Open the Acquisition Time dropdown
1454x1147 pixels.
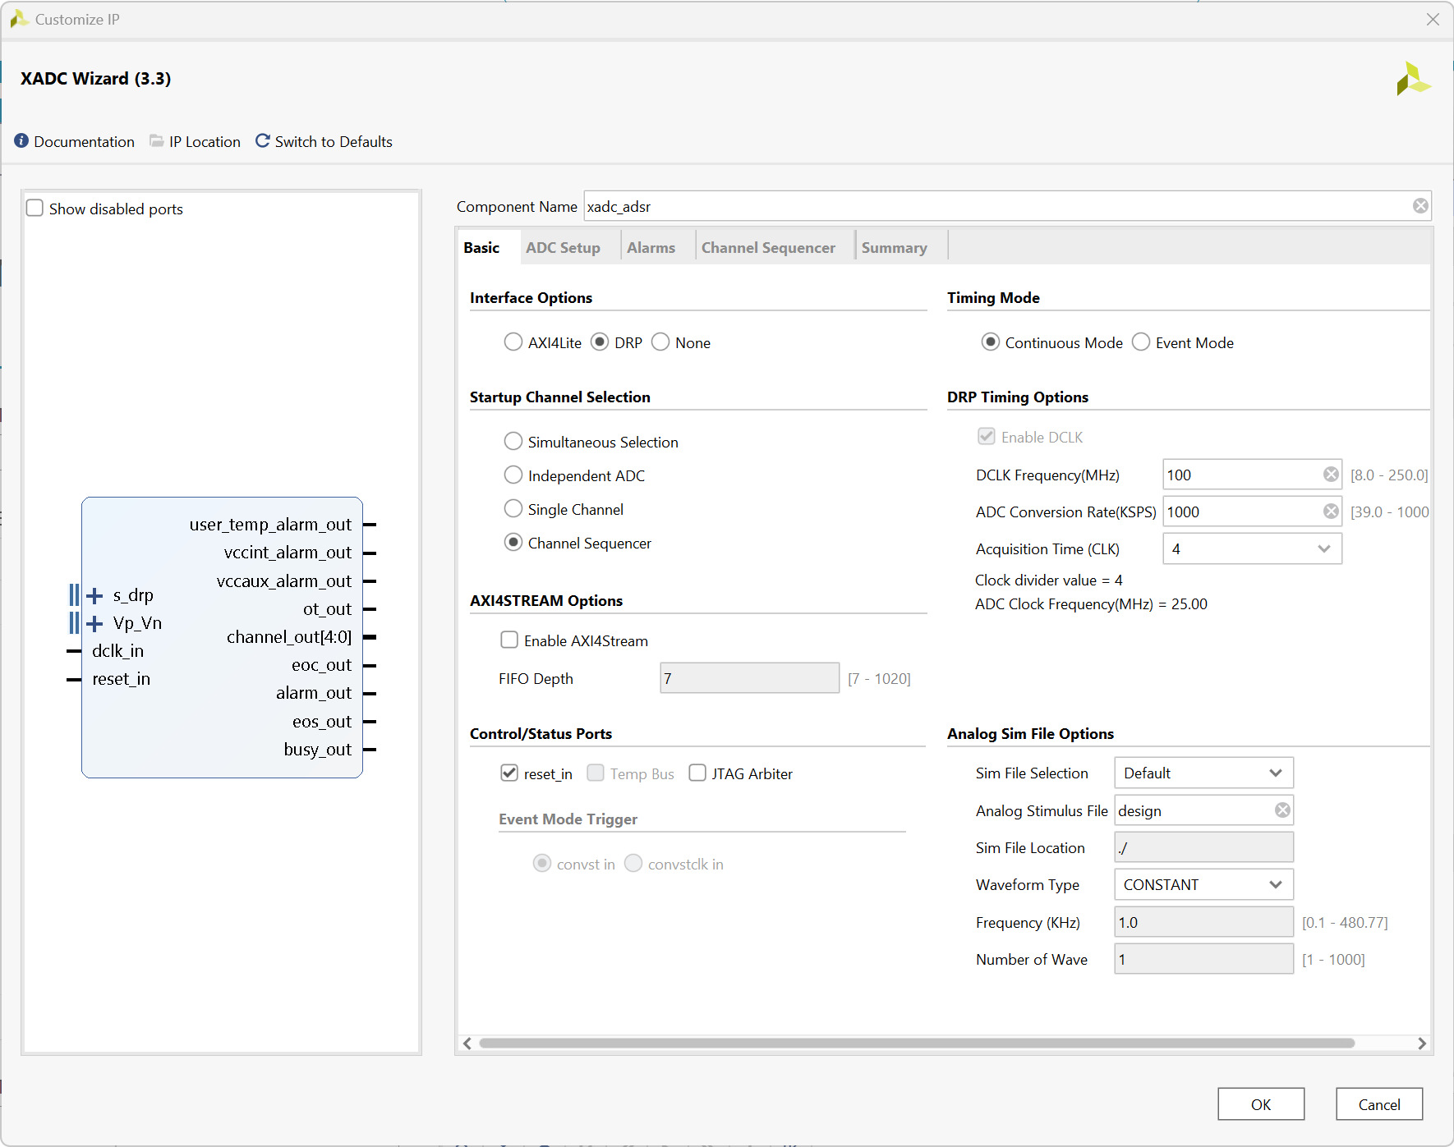pyautogui.click(x=1252, y=548)
